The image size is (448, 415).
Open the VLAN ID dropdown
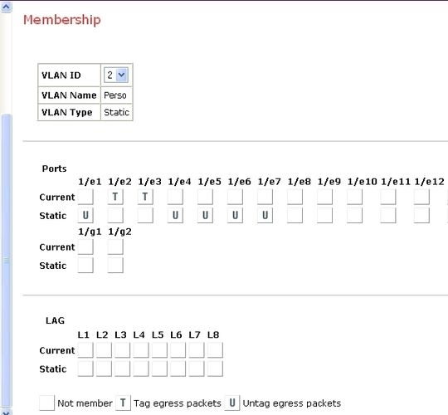pyautogui.click(x=116, y=76)
